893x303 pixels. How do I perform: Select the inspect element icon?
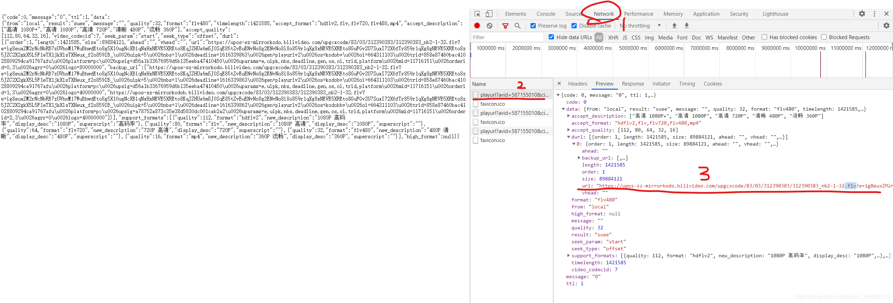477,14
